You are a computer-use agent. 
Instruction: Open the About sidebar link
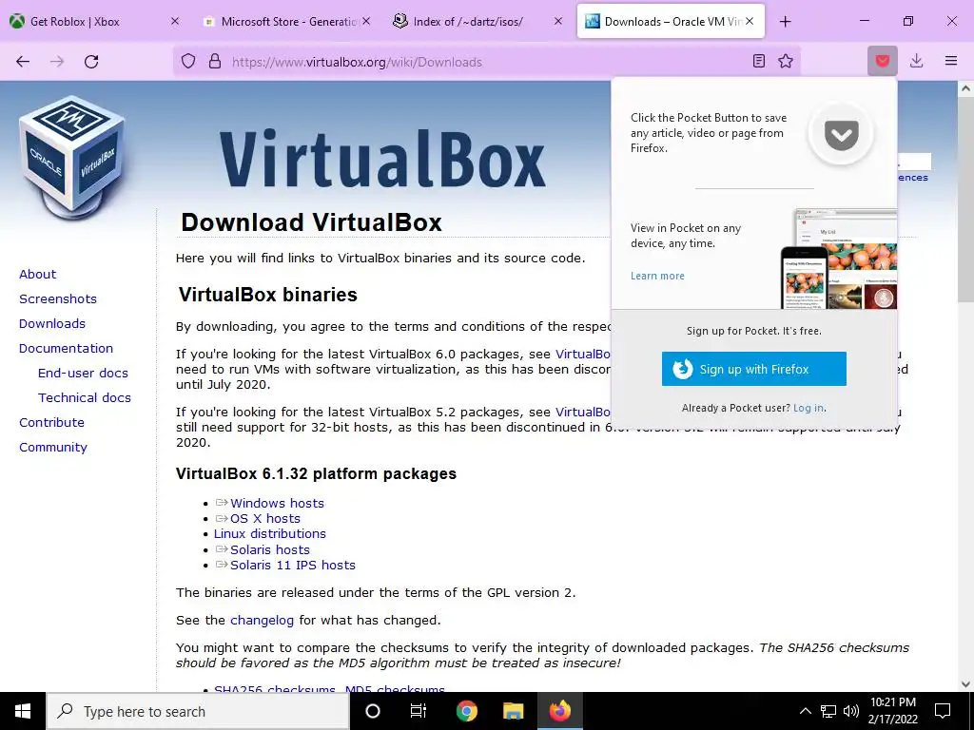point(37,274)
